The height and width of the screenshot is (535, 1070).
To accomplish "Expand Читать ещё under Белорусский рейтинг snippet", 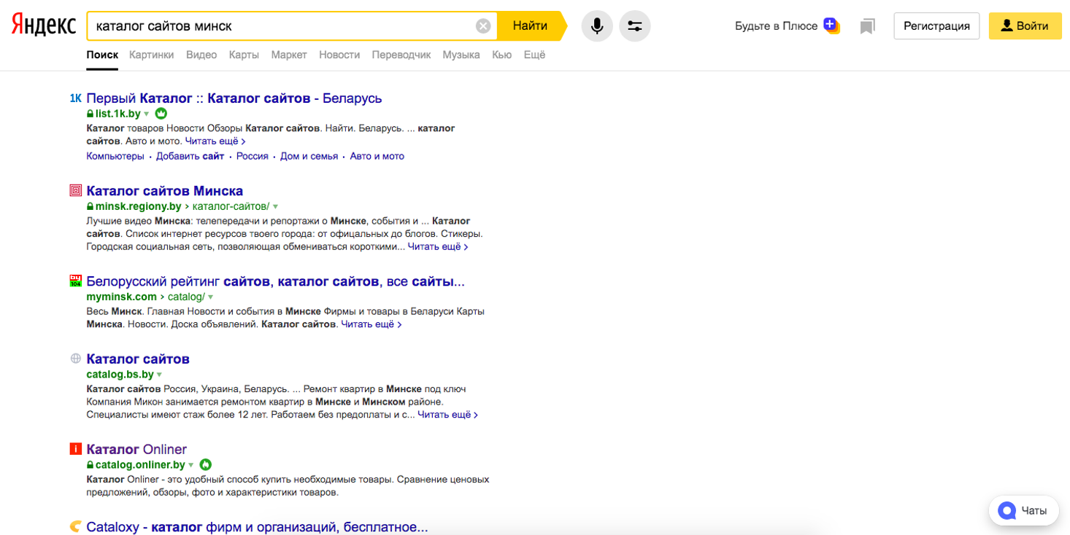I will [x=372, y=324].
